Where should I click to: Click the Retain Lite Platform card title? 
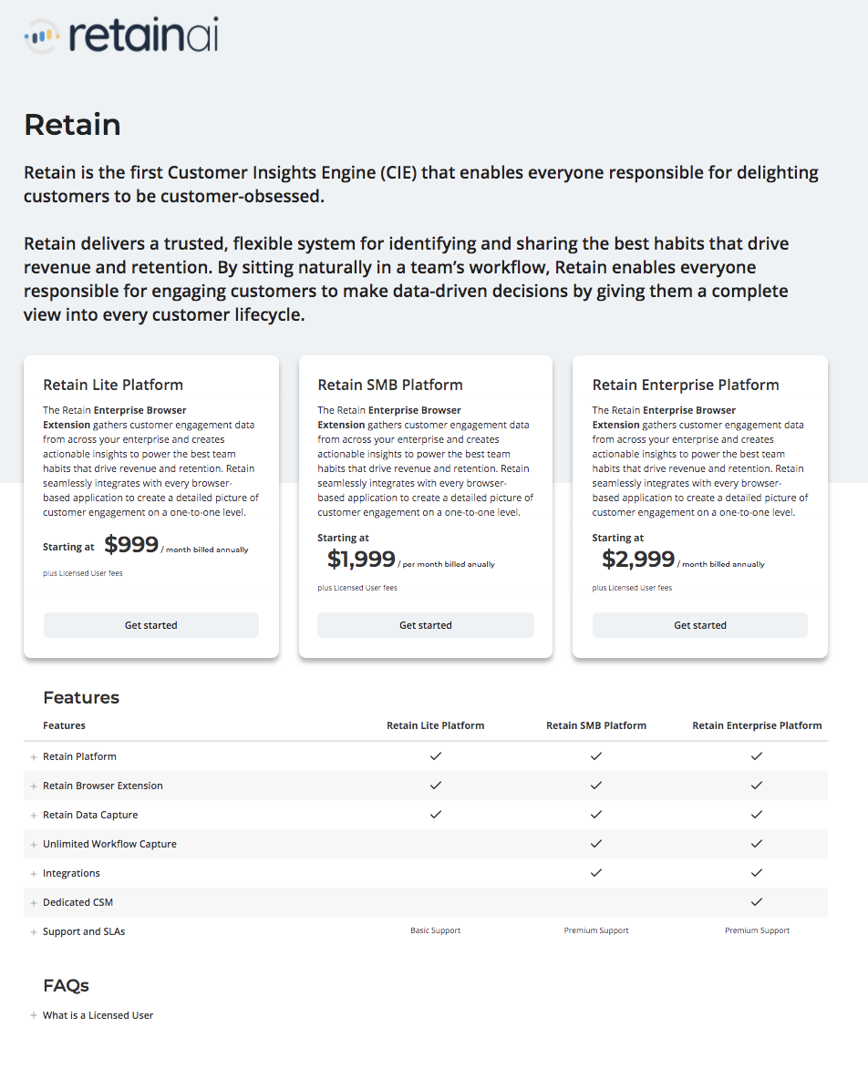coord(113,385)
